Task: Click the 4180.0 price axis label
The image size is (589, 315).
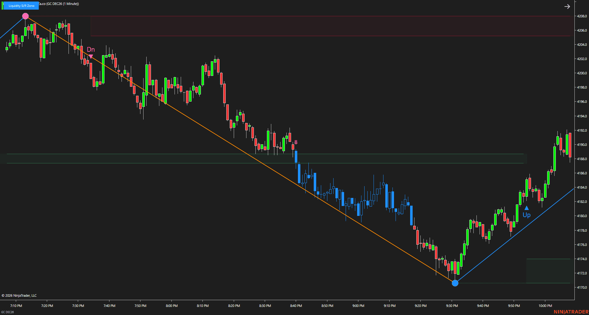Action: [x=582, y=216]
